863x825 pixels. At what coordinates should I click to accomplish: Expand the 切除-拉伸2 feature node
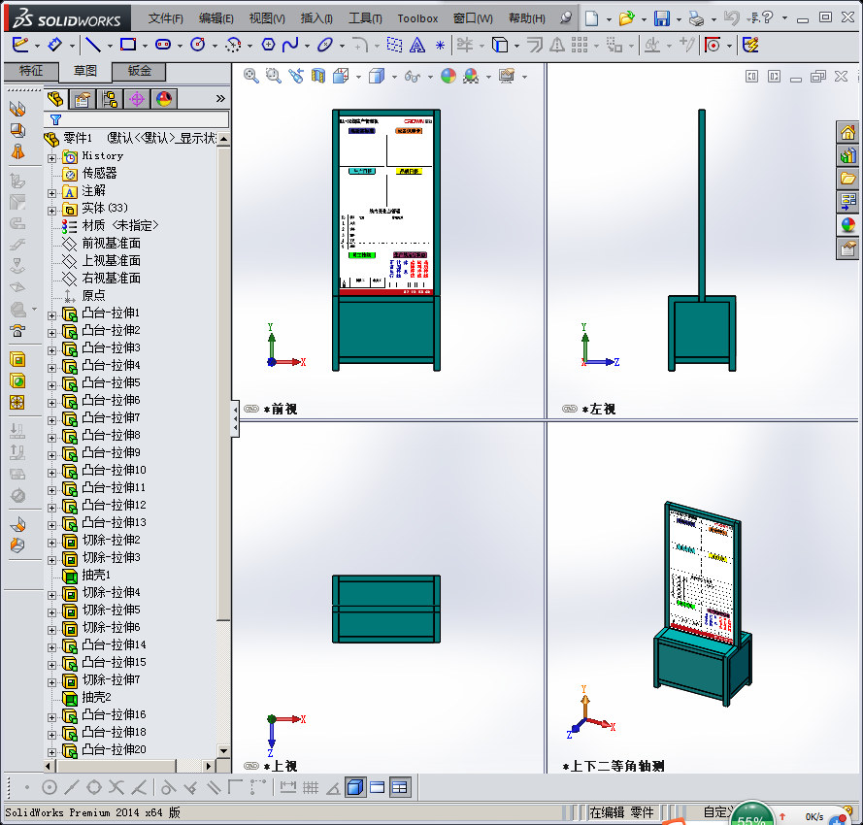pyautogui.click(x=51, y=543)
